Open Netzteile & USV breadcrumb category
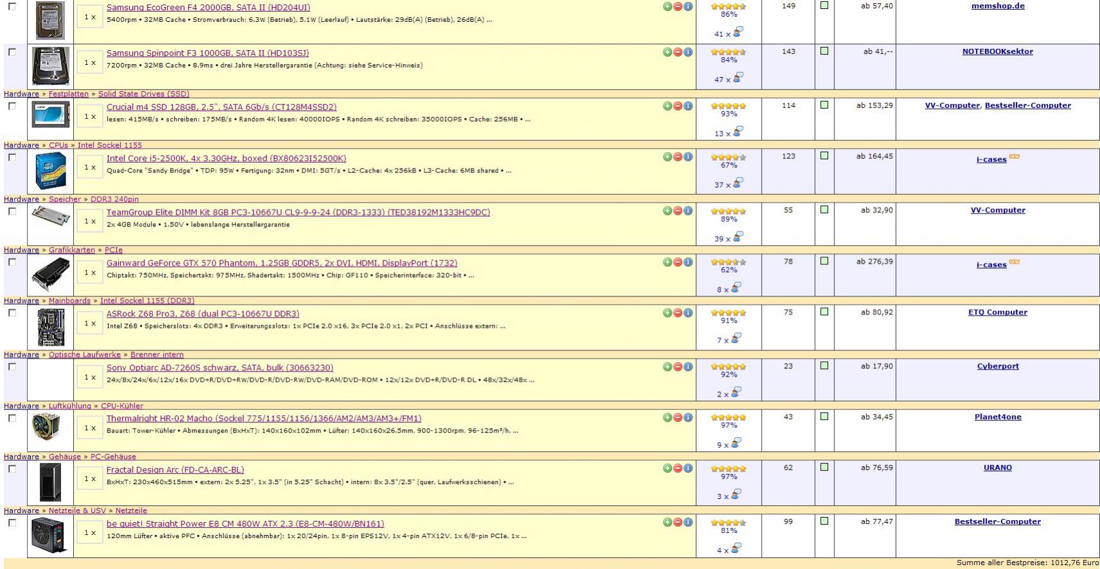The height and width of the screenshot is (569, 1100). pos(77,511)
